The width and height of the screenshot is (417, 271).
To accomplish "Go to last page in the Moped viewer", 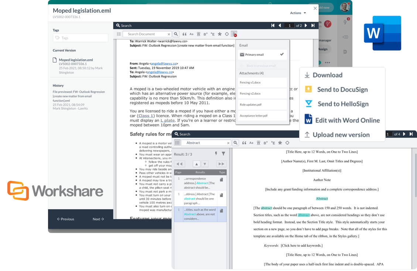I will tap(313, 26).
